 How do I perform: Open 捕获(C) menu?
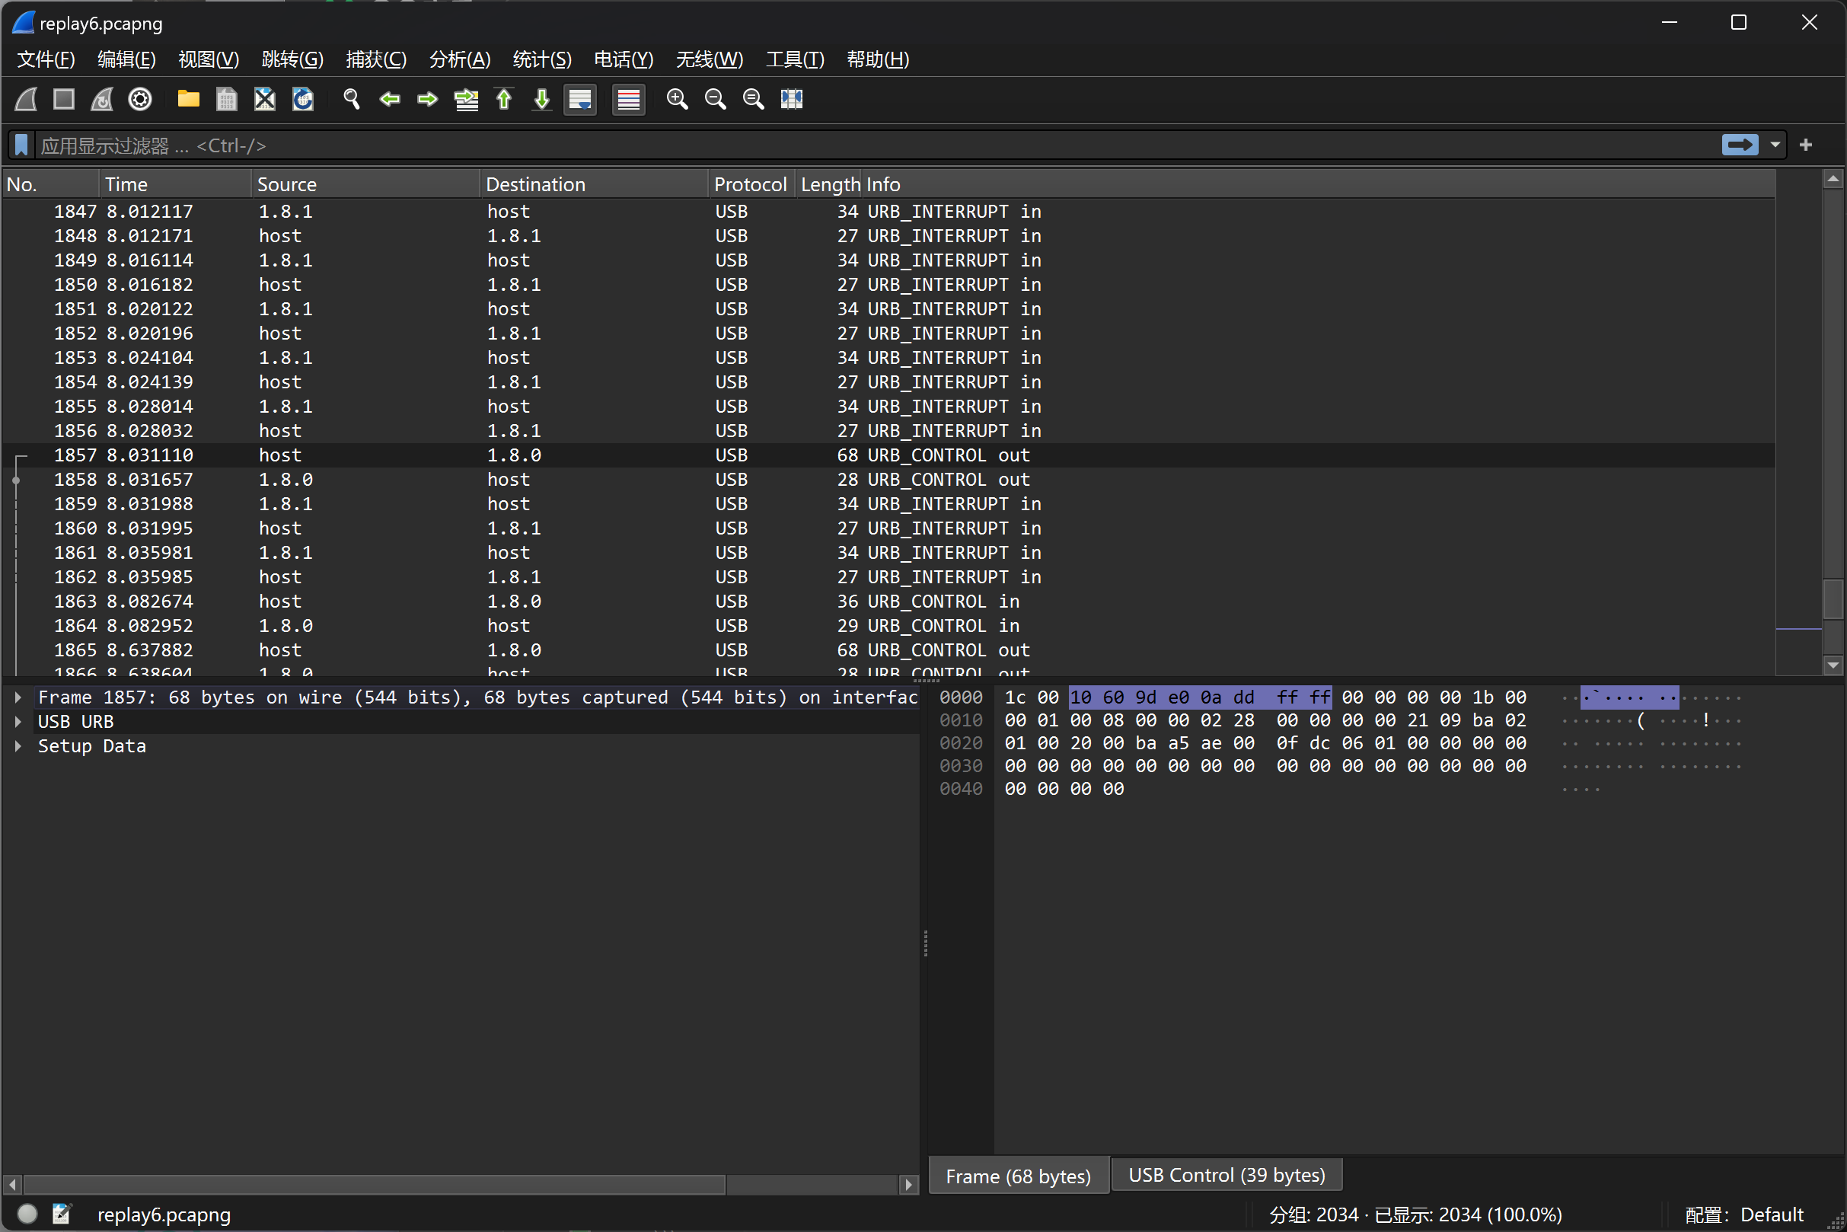(x=376, y=59)
